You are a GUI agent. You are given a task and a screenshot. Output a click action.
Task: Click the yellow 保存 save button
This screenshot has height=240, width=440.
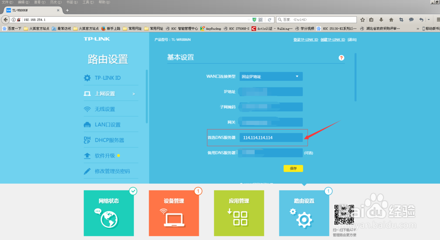pyautogui.click(x=293, y=168)
